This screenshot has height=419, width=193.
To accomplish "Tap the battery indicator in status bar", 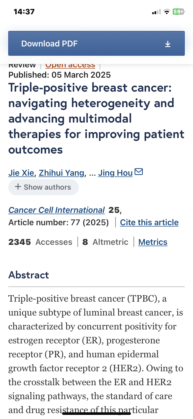I will click(179, 12).
